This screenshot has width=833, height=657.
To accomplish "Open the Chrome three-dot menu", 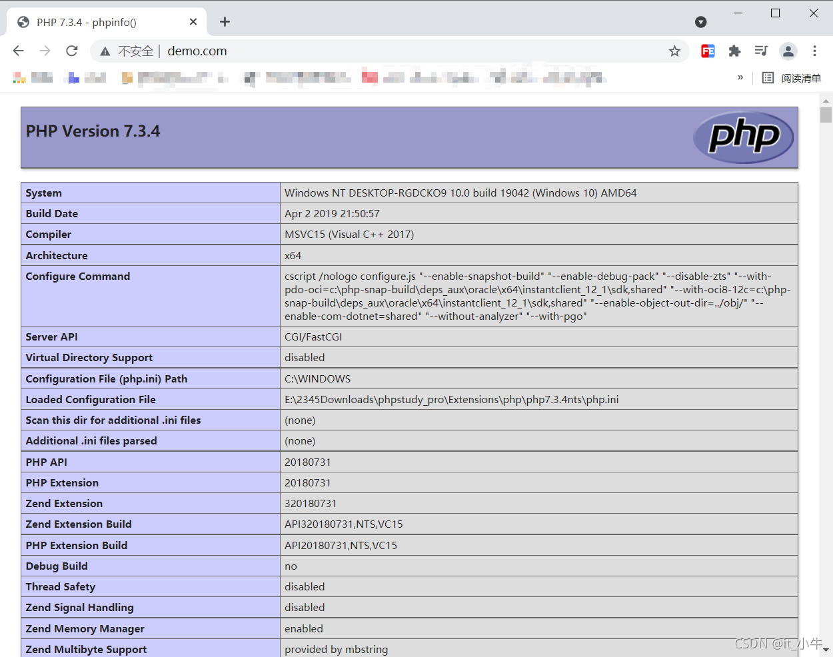I will point(814,51).
